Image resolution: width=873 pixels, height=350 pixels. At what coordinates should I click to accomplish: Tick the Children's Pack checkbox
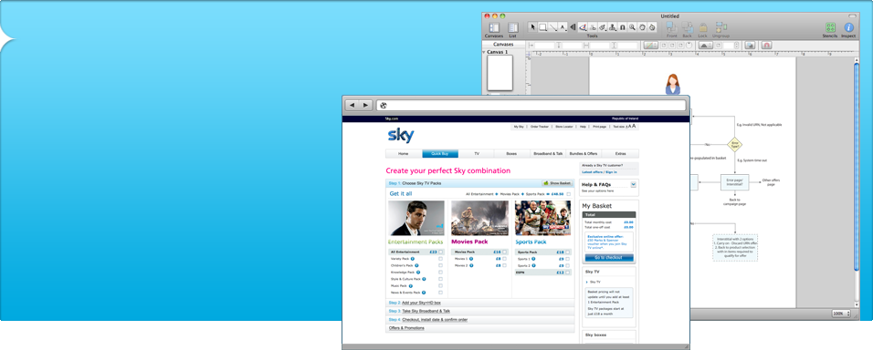coord(440,265)
